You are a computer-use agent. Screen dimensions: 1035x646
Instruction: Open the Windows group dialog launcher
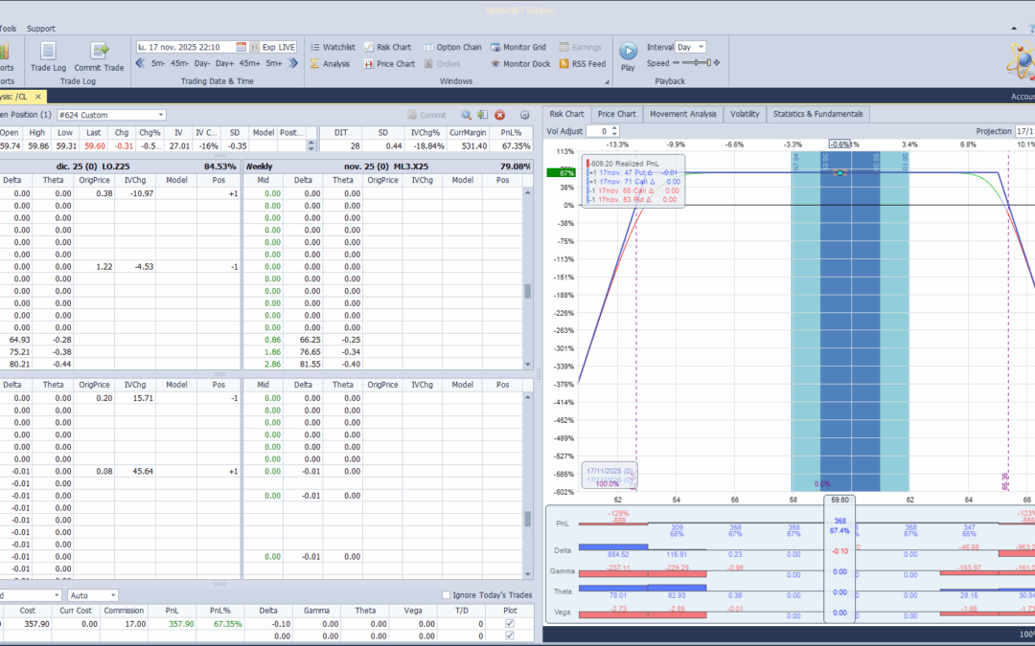607,81
